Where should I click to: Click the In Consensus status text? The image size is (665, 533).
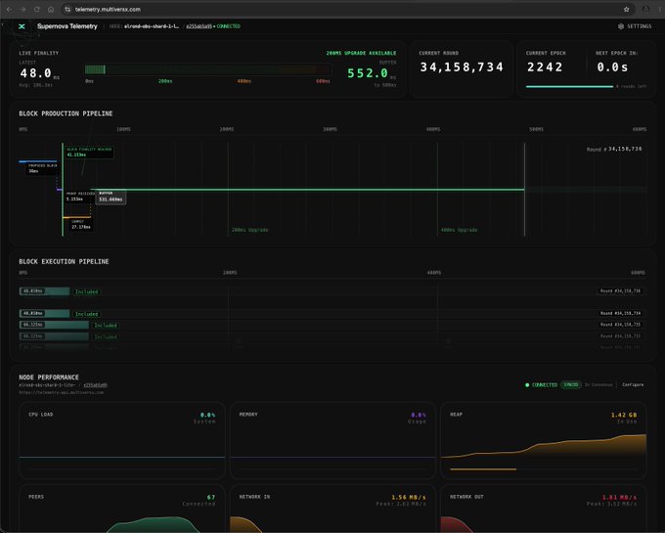click(x=598, y=384)
